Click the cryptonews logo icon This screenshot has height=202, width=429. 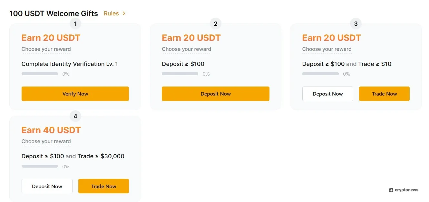[391, 190]
